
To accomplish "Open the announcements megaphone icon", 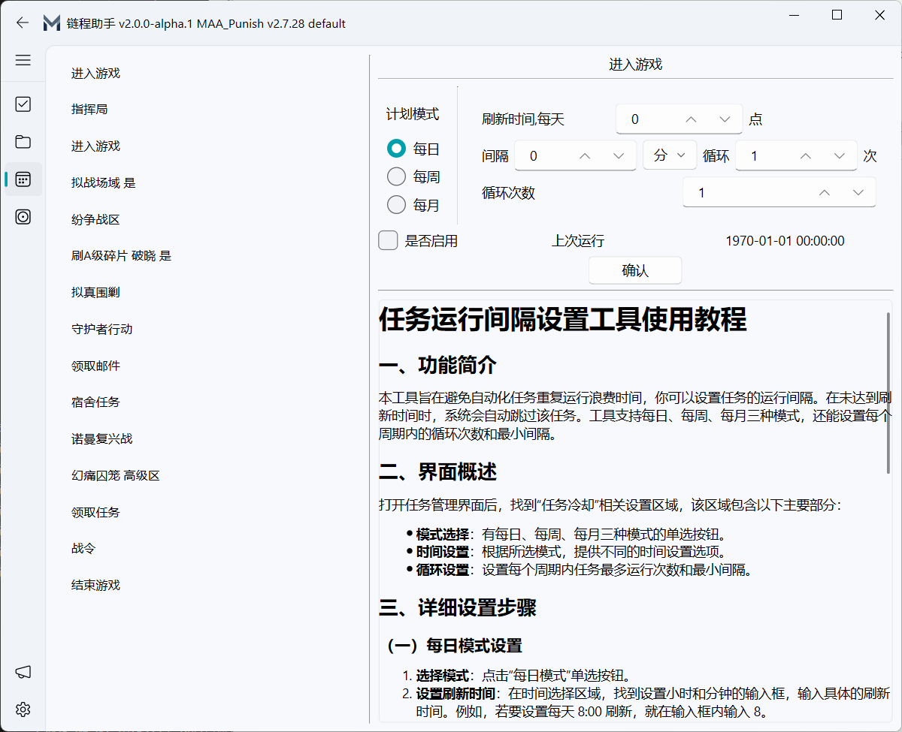I will (23, 672).
